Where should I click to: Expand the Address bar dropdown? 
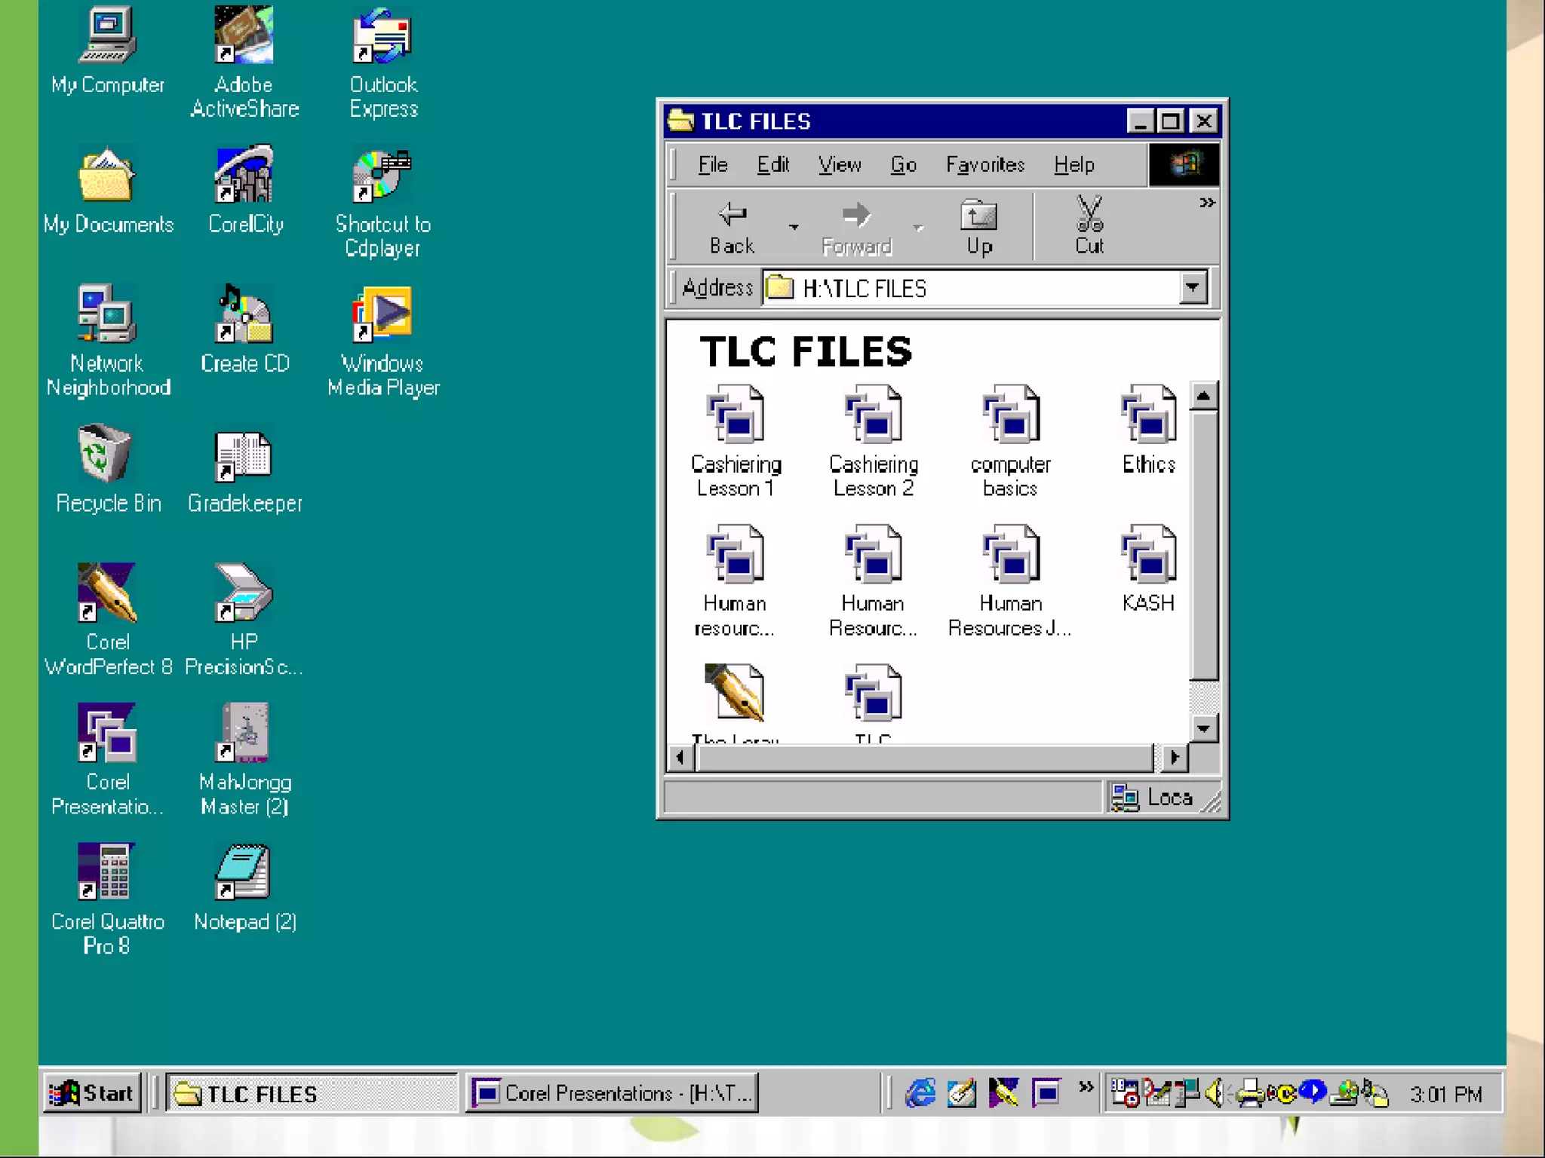1192,287
